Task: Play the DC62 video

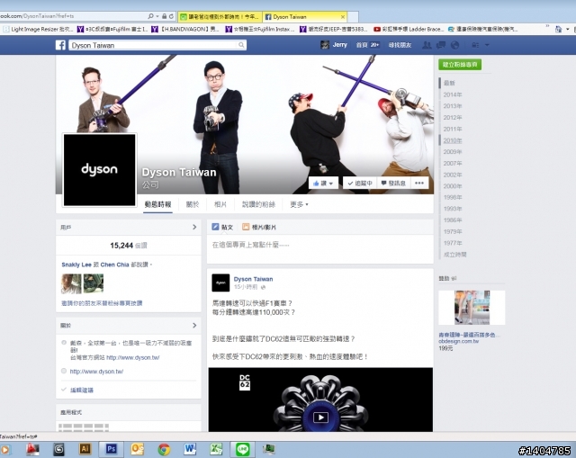Action: coord(320,418)
